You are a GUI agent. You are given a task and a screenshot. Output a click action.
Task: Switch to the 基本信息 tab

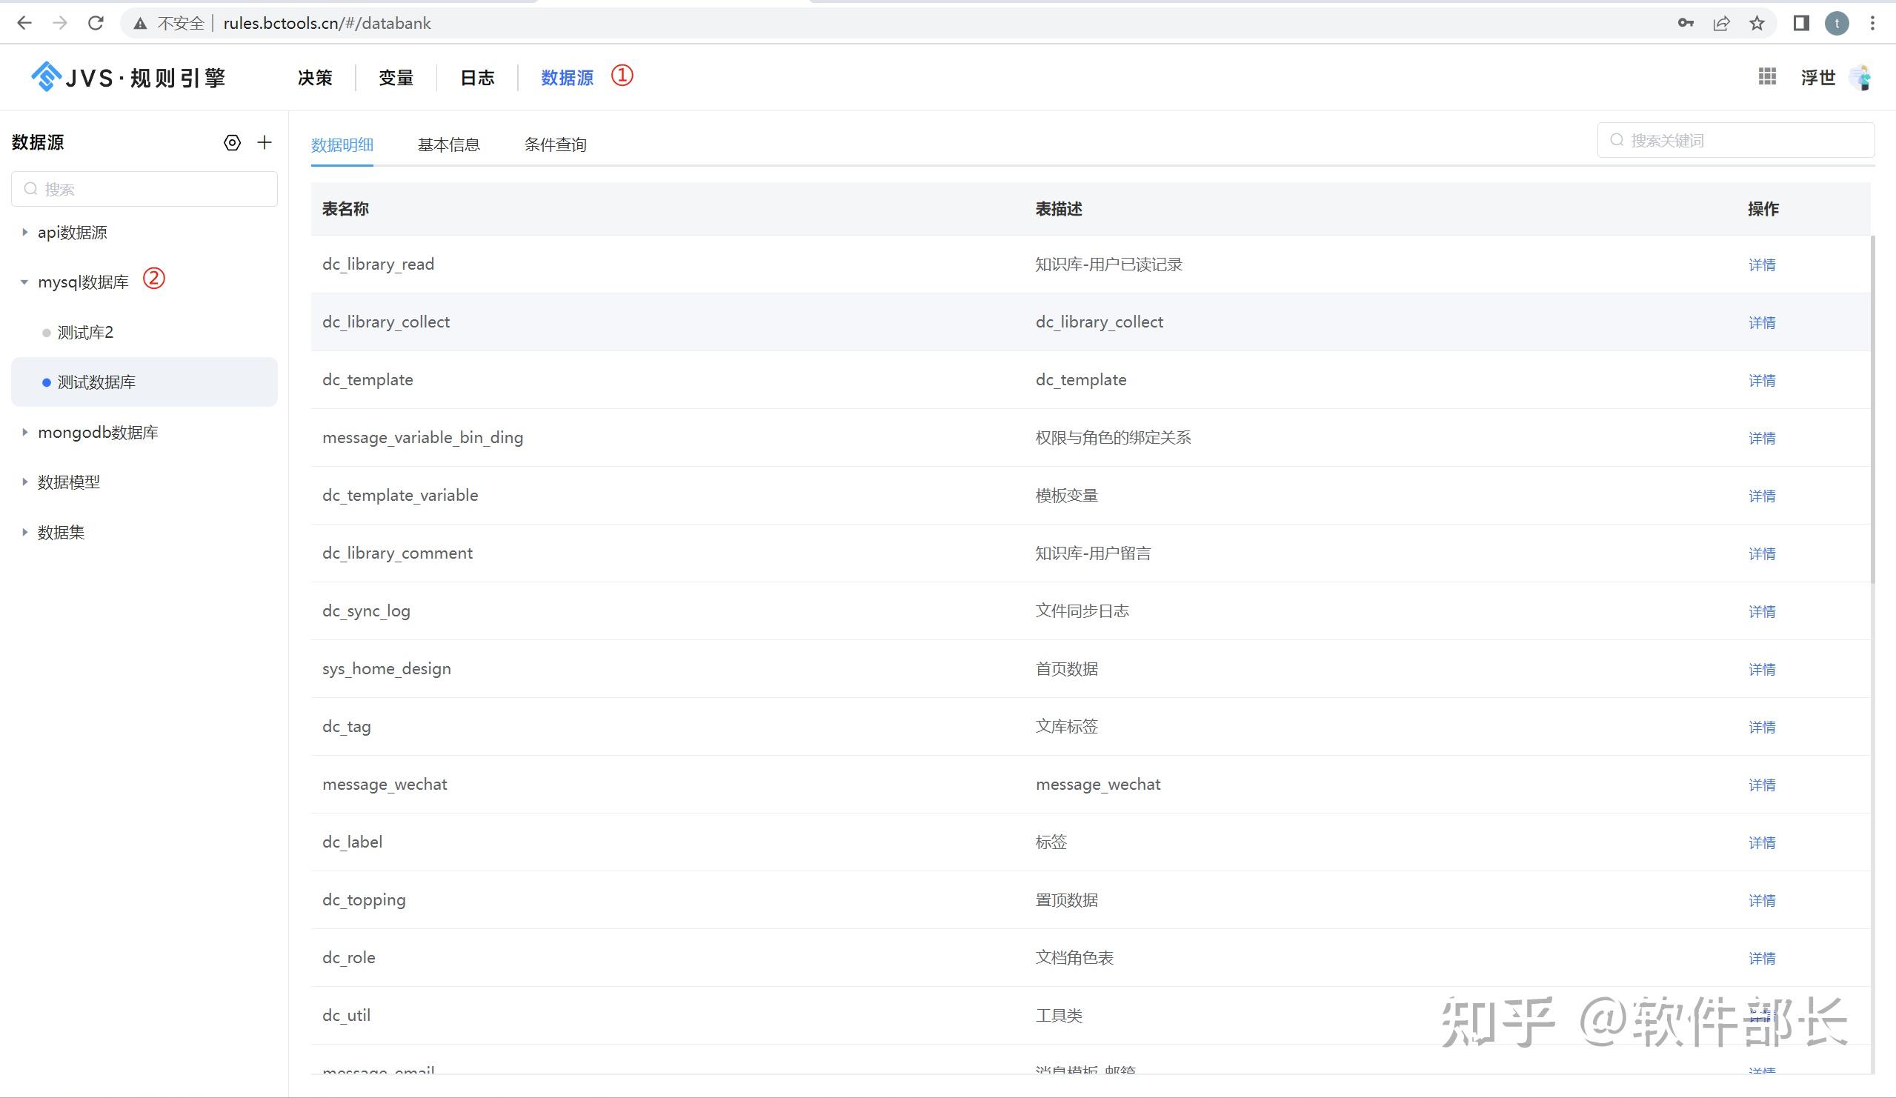[449, 144]
